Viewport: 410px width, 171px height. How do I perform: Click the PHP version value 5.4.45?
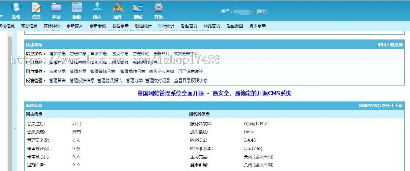coord(250,140)
